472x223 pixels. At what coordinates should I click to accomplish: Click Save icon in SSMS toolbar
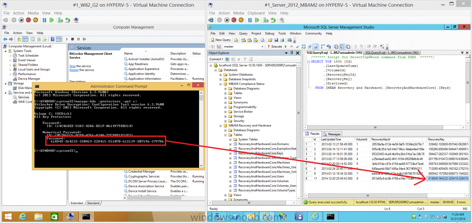coord(276,40)
